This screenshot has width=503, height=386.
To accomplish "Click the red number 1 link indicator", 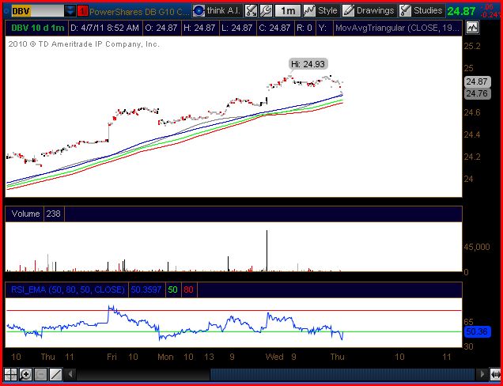I will point(82,12).
